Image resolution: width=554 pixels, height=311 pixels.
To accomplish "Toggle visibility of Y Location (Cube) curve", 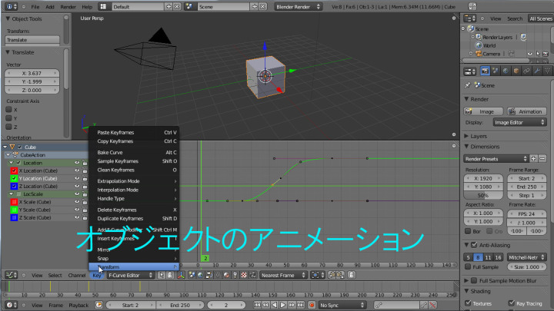I will (x=77, y=178).
